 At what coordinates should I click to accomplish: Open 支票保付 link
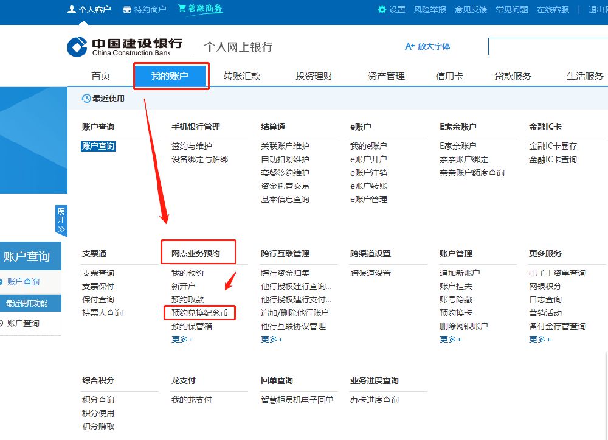click(x=98, y=287)
